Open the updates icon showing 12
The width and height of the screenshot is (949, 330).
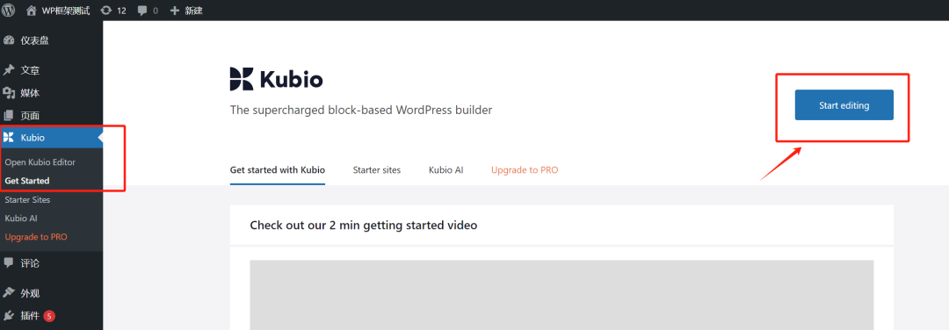pyautogui.click(x=106, y=11)
